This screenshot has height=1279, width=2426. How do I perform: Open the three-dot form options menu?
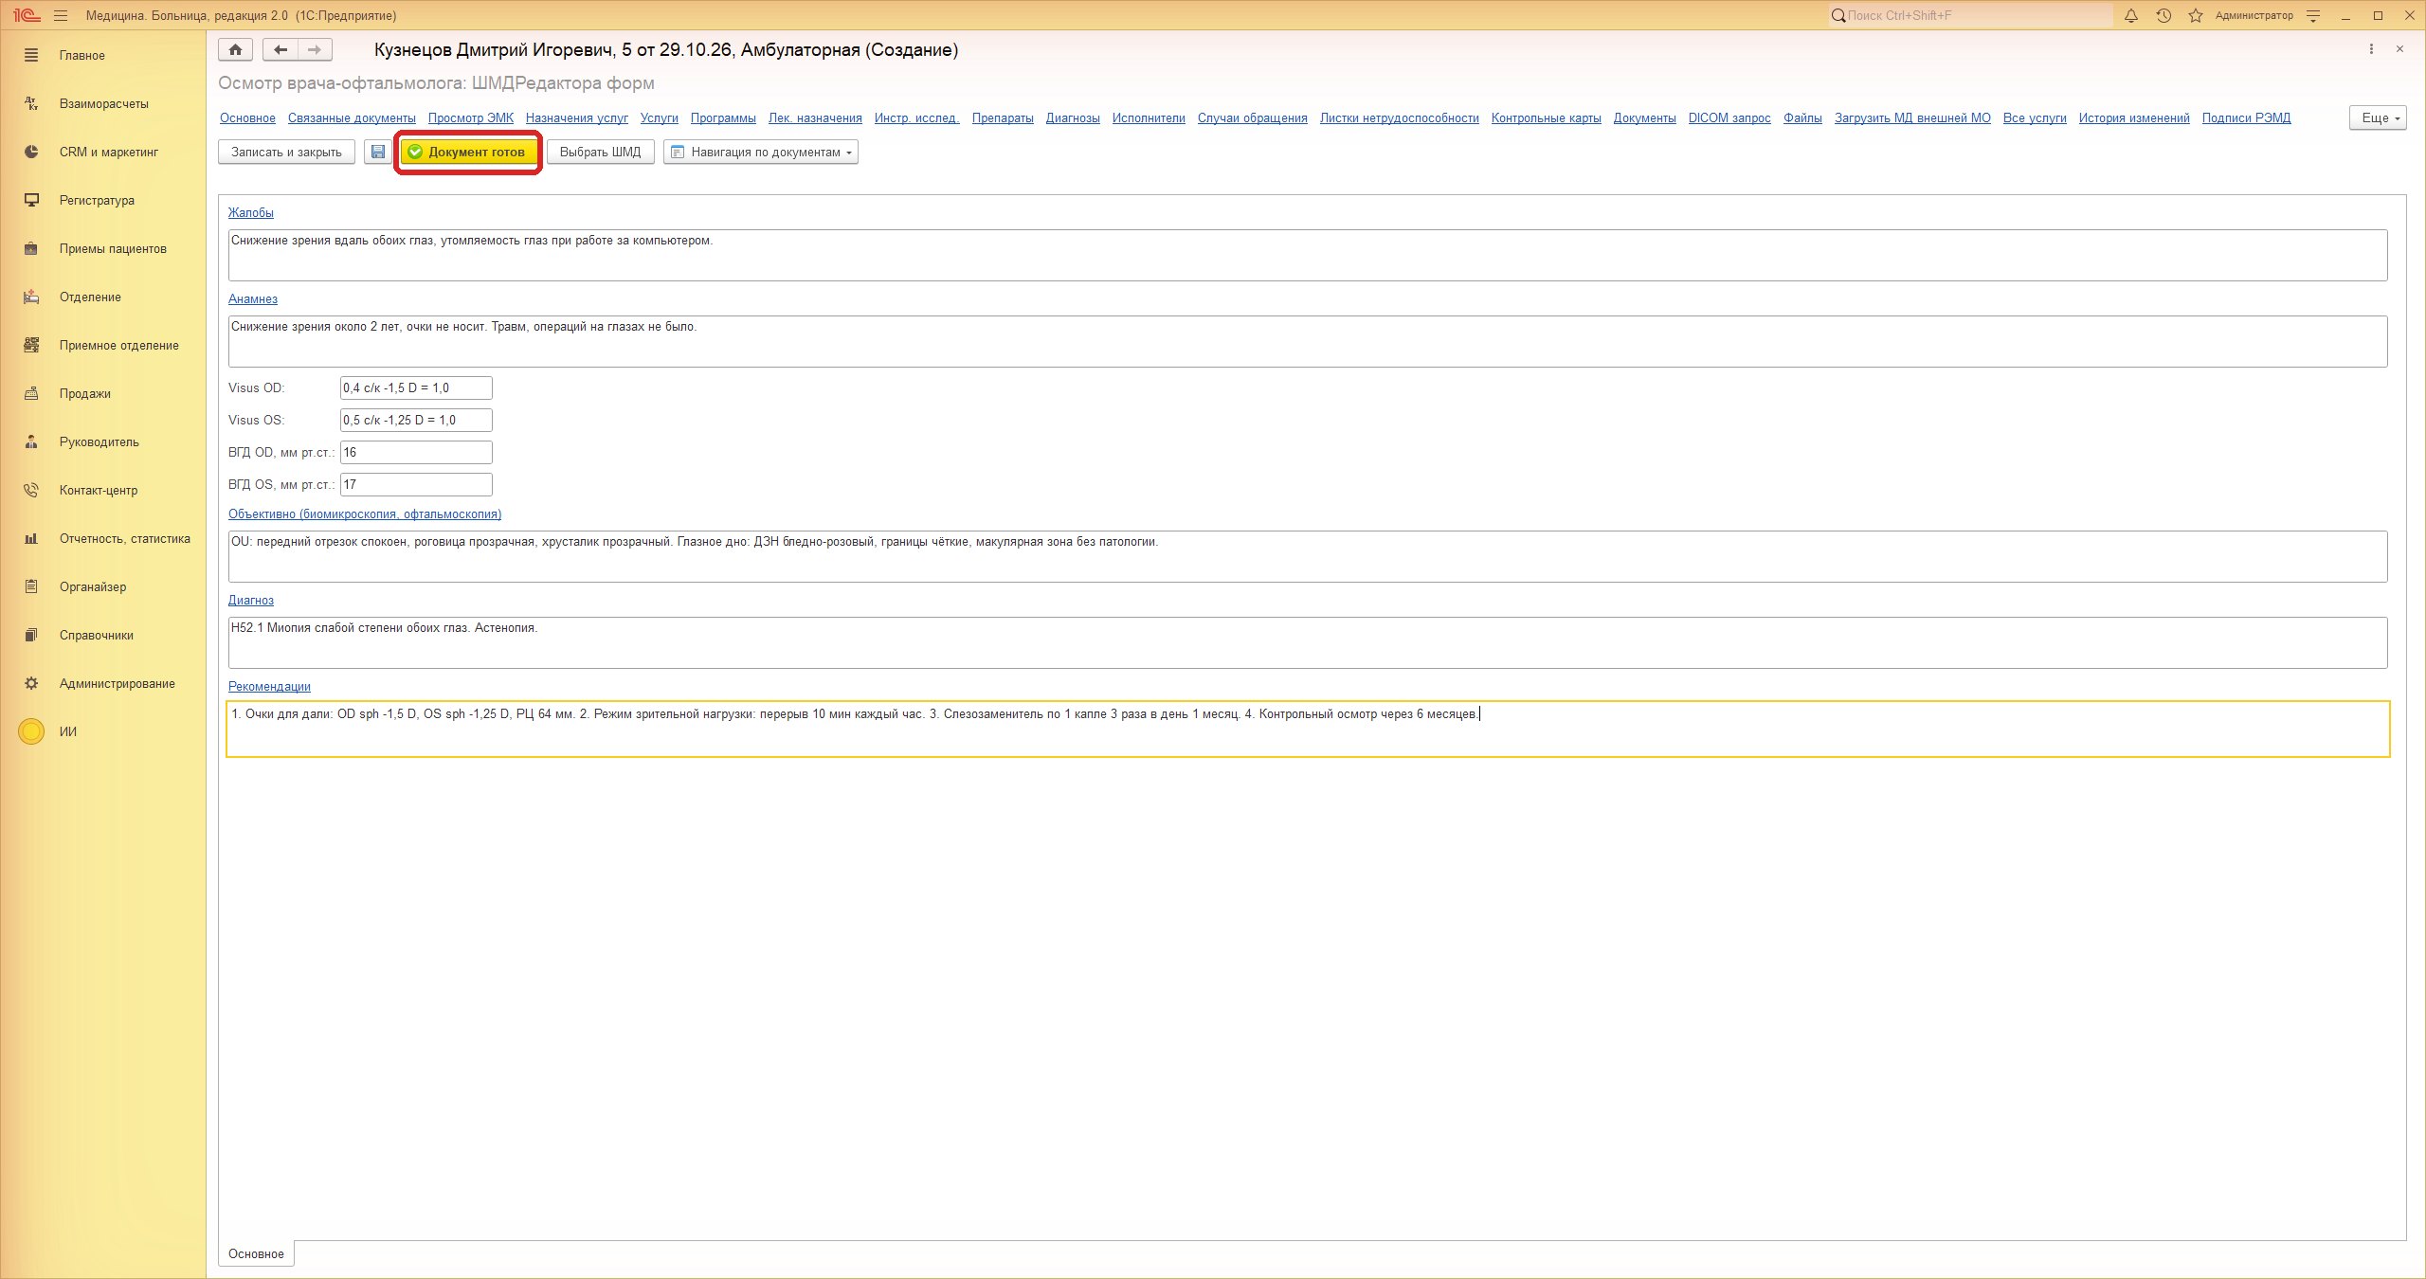pos(2371,49)
